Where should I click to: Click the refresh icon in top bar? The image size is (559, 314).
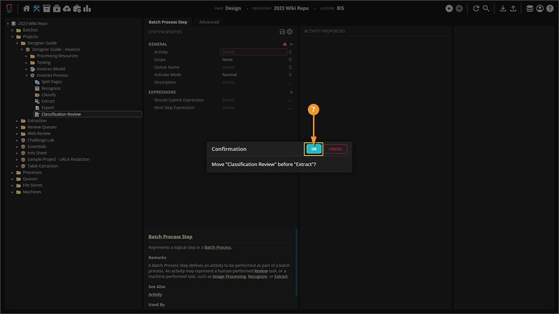coord(476,8)
